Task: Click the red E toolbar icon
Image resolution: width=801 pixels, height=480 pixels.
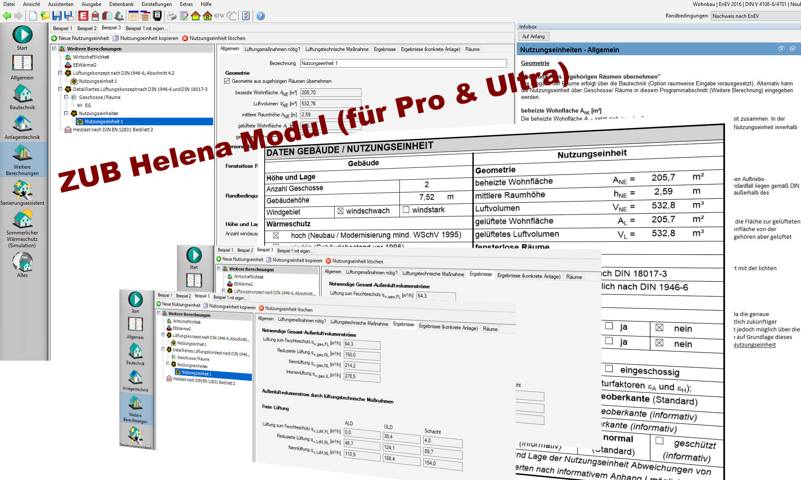Action: pos(83,16)
